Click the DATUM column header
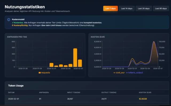The height and width of the screenshot is (106, 171). (11, 92)
